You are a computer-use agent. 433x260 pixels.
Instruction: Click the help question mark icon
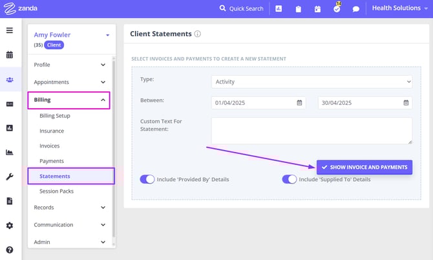[x=10, y=250]
